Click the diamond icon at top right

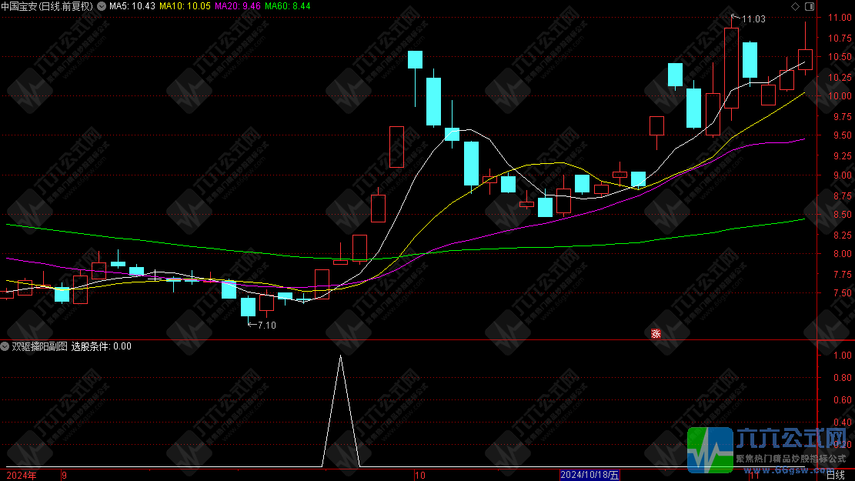(x=795, y=6)
